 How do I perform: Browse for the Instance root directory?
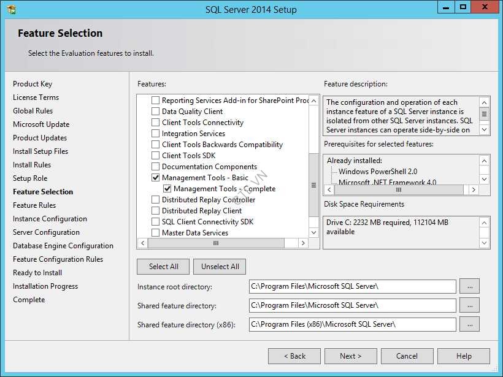coord(469,286)
